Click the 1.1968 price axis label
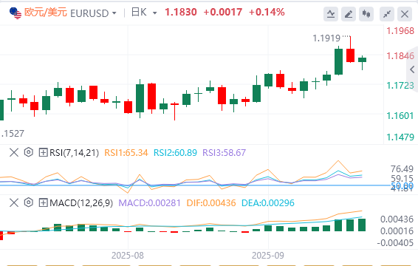The height and width of the screenshot is (266, 418). click(x=400, y=31)
